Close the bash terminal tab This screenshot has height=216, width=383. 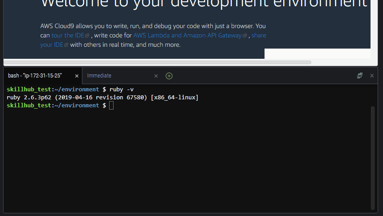point(77,76)
